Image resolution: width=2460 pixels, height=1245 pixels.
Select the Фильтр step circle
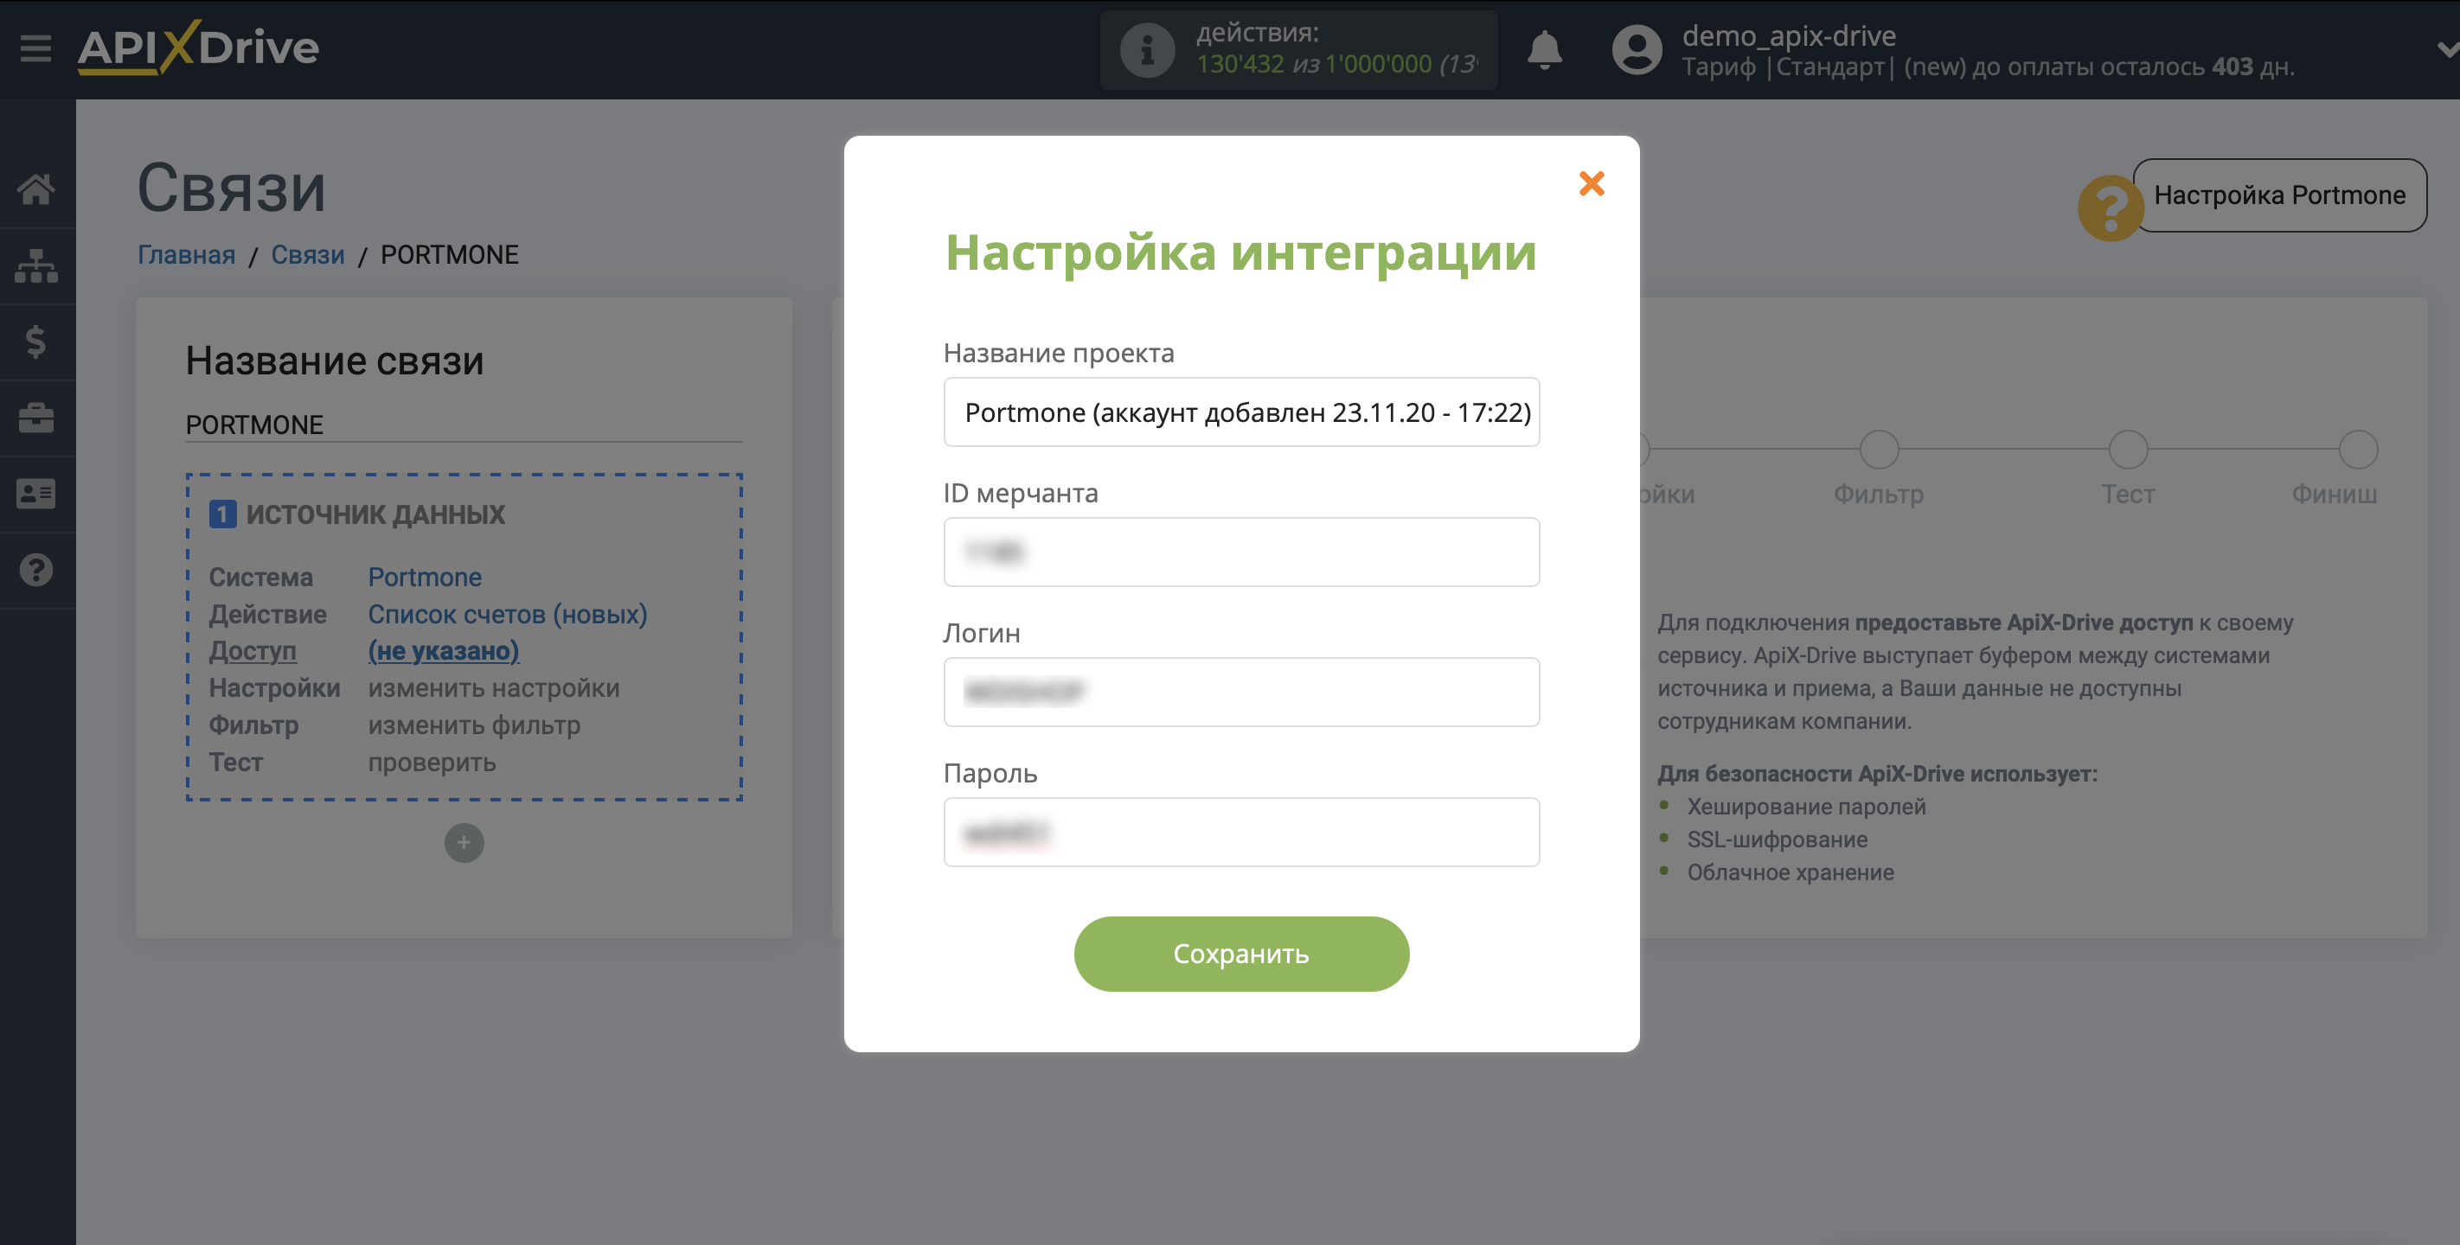coord(1879,450)
